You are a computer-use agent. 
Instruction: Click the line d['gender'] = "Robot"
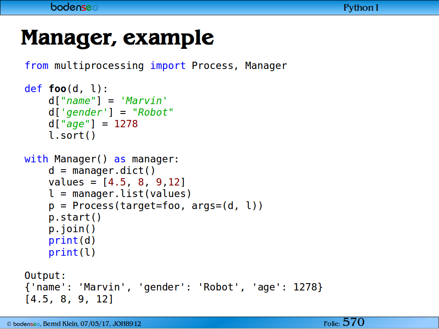111,113
